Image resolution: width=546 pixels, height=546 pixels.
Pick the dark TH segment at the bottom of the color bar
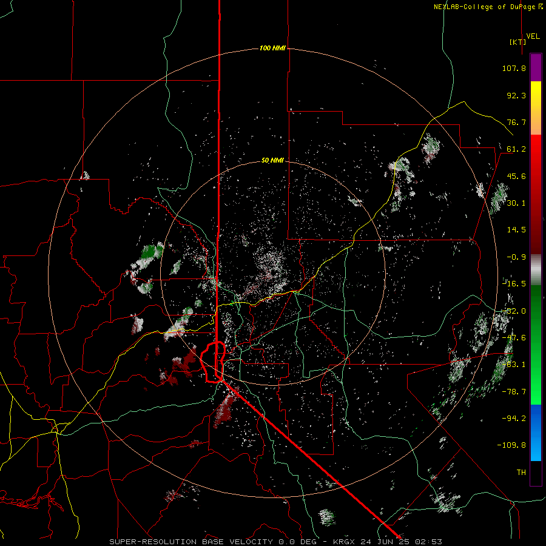[x=536, y=473]
